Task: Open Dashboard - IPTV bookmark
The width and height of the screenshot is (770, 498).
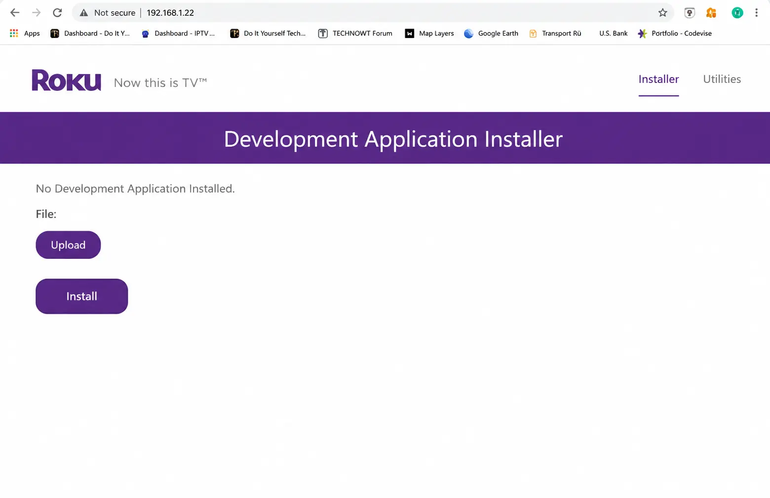Action: click(178, 33)
